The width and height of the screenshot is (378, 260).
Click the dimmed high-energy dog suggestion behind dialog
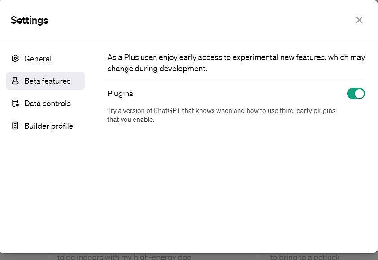[x=124, y=257]
